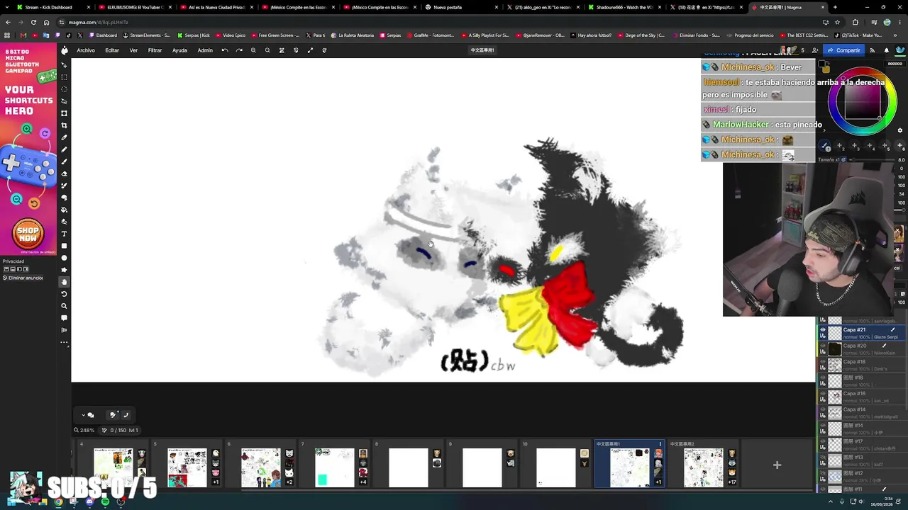The width and height of the screenshot is (908, 510).
Task: Select the ellipse shape tool
Action: 64,258
